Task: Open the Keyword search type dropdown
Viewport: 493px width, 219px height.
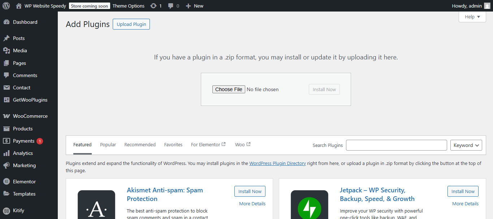Action: [x=466, y=145]
